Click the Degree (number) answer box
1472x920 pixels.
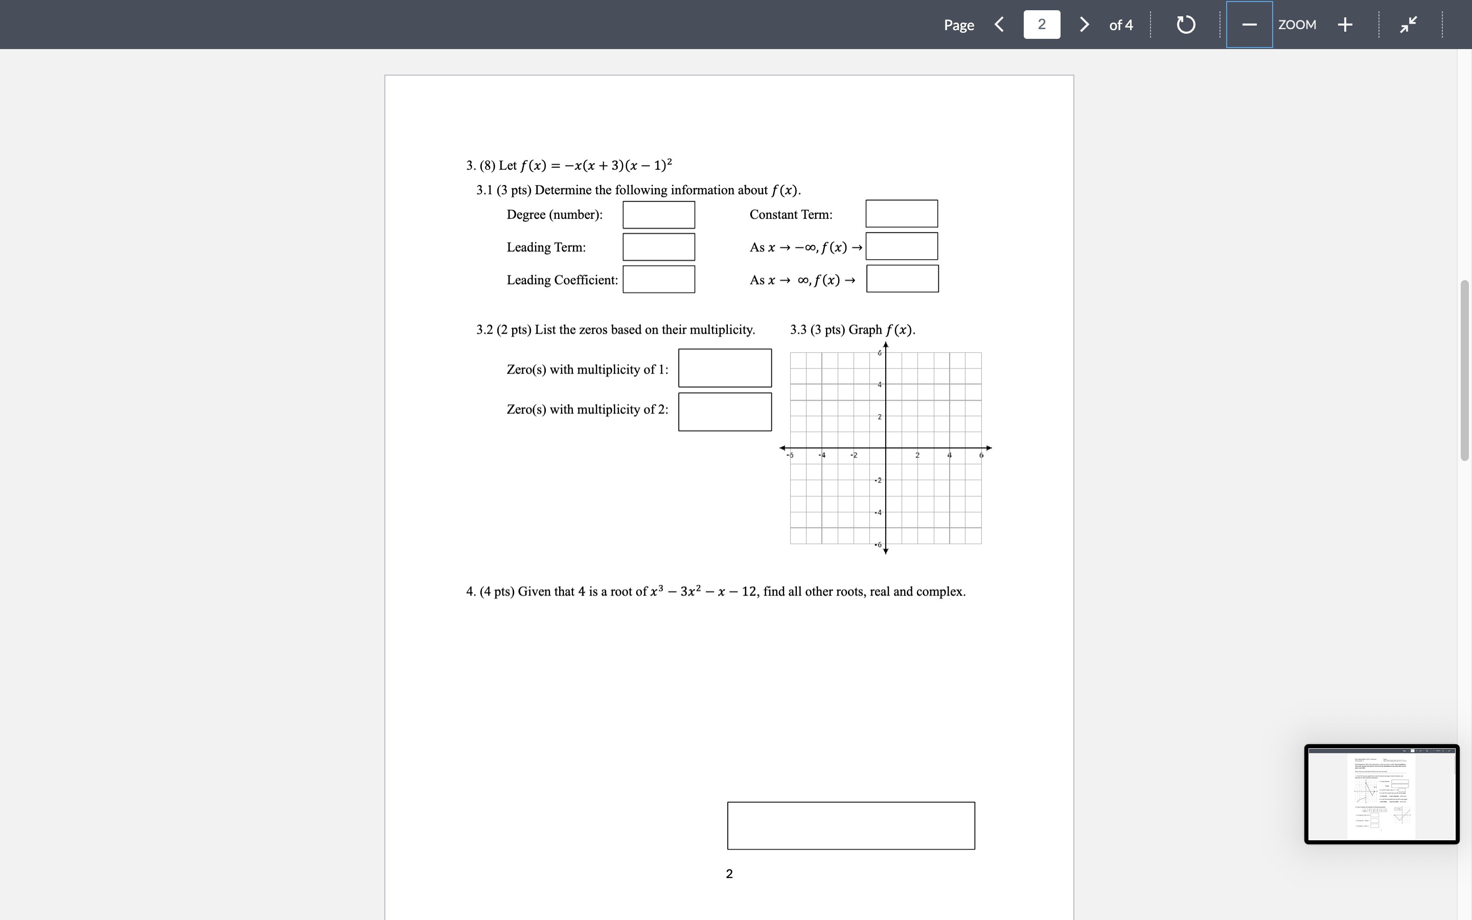coord(658,214)
